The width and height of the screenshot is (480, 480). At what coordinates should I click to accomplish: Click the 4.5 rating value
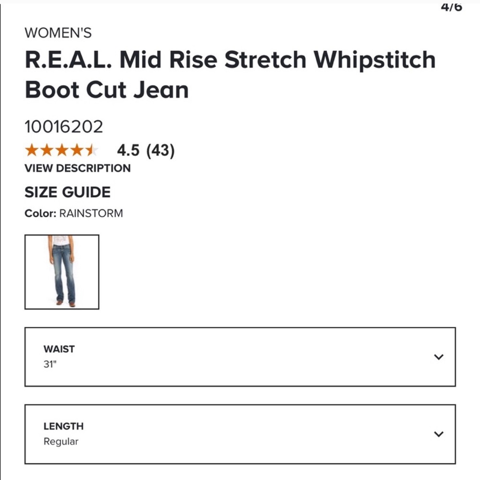127,150
